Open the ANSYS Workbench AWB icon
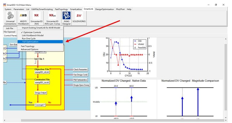This screenshot has width=232, height=123. 23,16
